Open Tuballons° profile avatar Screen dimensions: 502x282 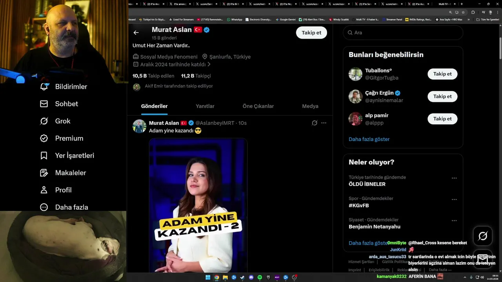click(x=355, y=74)
